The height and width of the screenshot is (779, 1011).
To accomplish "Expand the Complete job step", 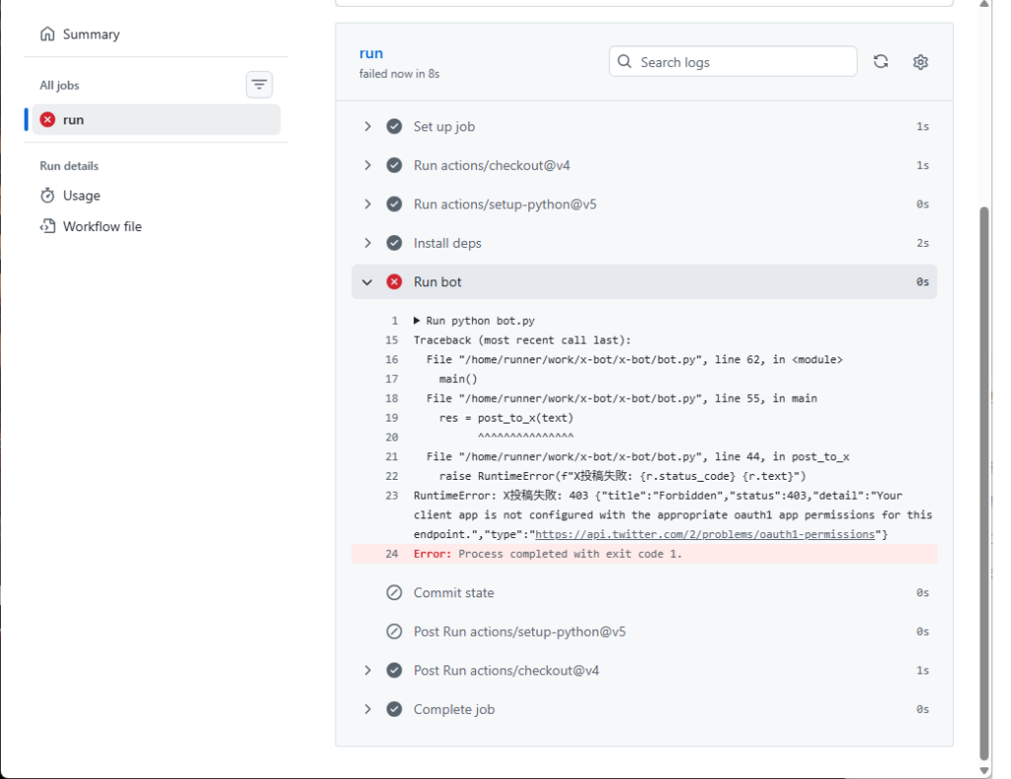I will [x=367, y=709].
